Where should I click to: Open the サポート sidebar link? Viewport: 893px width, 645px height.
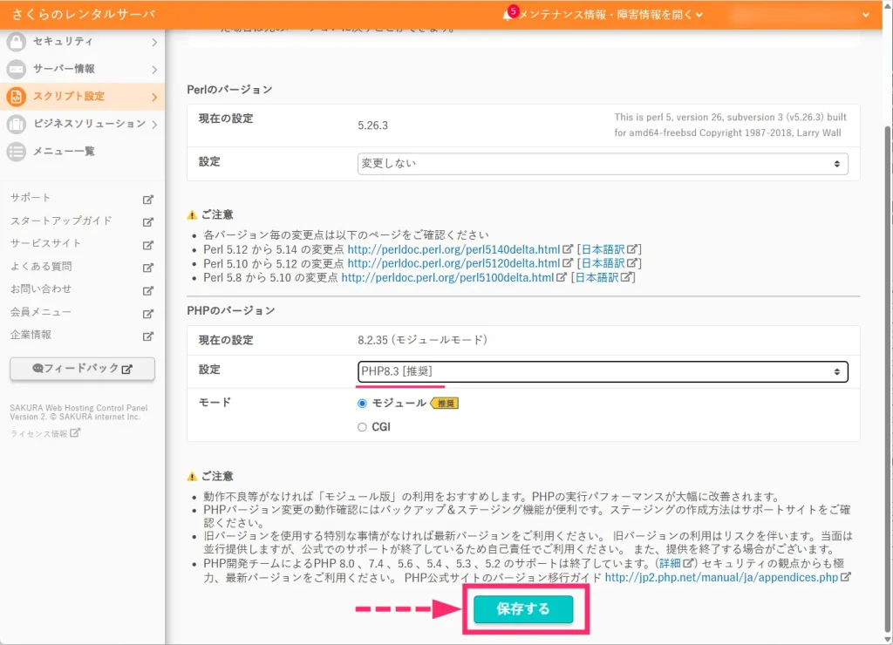(31, 198)
